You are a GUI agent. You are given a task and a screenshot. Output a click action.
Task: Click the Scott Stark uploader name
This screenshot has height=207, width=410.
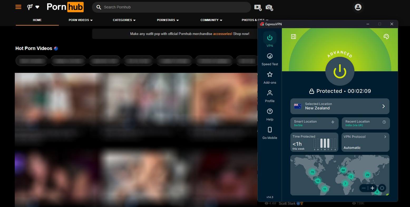click(x=287, y=204)
